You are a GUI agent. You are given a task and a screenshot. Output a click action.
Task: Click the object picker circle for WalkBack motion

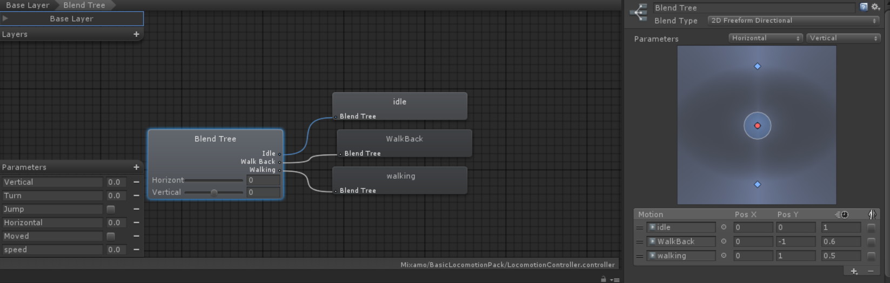(724, 241)
